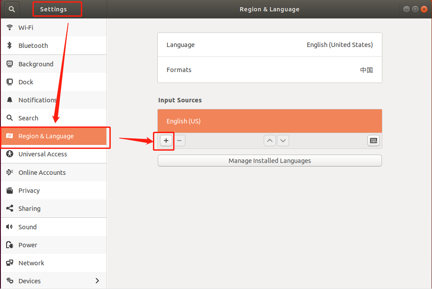The width and height of the screenshot is (432, 289).
Task: Switch to Dock settings
Action: pos(54,82)
